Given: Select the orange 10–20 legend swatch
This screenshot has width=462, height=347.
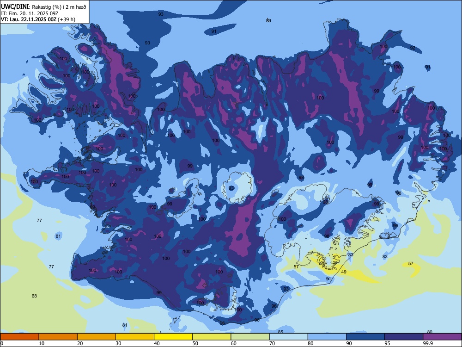Looking at the screenshot, I should point(58,337).
